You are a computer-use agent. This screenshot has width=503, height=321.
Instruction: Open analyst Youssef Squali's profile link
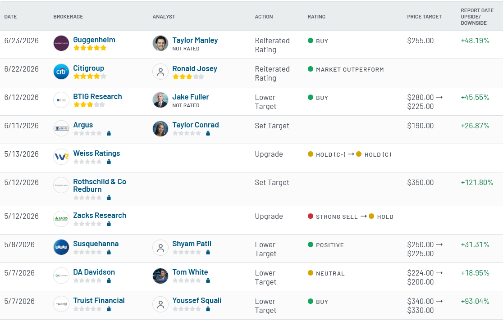(x=197, y=300)
